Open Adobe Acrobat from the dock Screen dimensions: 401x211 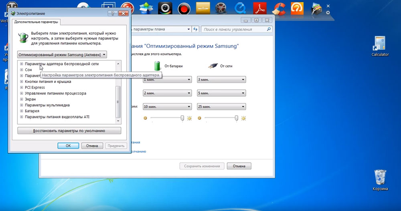260,8
